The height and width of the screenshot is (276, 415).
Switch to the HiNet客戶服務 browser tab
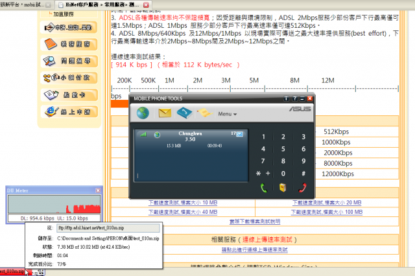pyautogui.click(x=102, y=5)
